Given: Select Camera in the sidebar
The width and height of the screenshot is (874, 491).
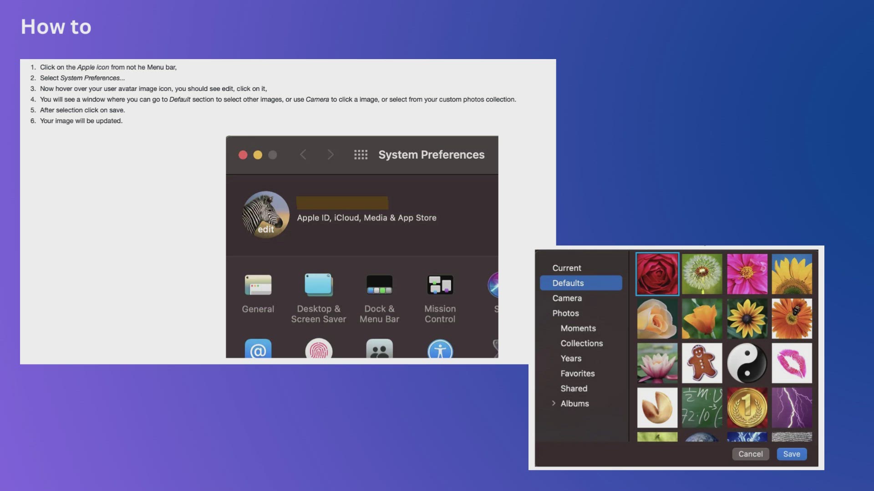Looking at the screenshot, I should pos(567,298).
